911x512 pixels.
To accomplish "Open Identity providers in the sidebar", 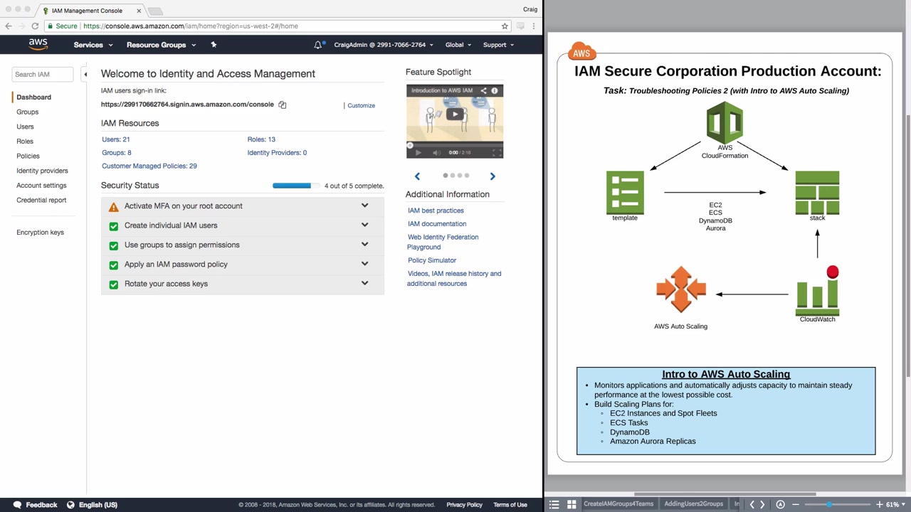I will [x=42, y=171].
